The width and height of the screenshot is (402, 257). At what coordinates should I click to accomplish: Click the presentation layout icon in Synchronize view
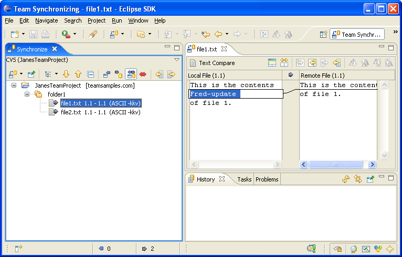[x=48, y=74]
